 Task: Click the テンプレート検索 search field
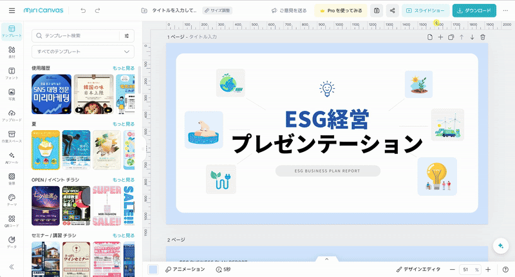(x=77, y=36)
